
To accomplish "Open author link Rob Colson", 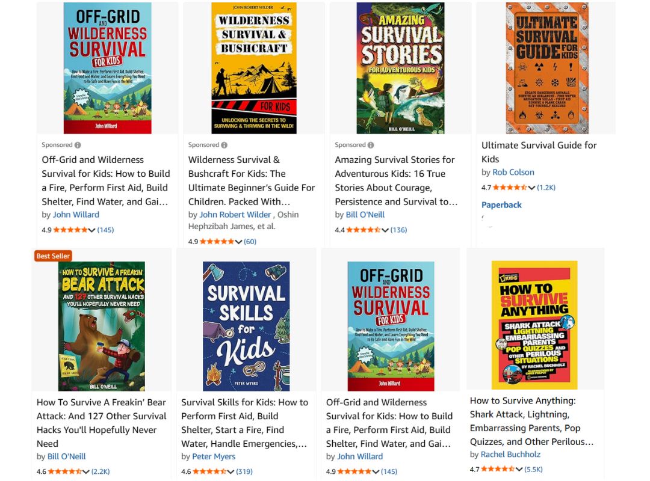I will coord(513,173).
